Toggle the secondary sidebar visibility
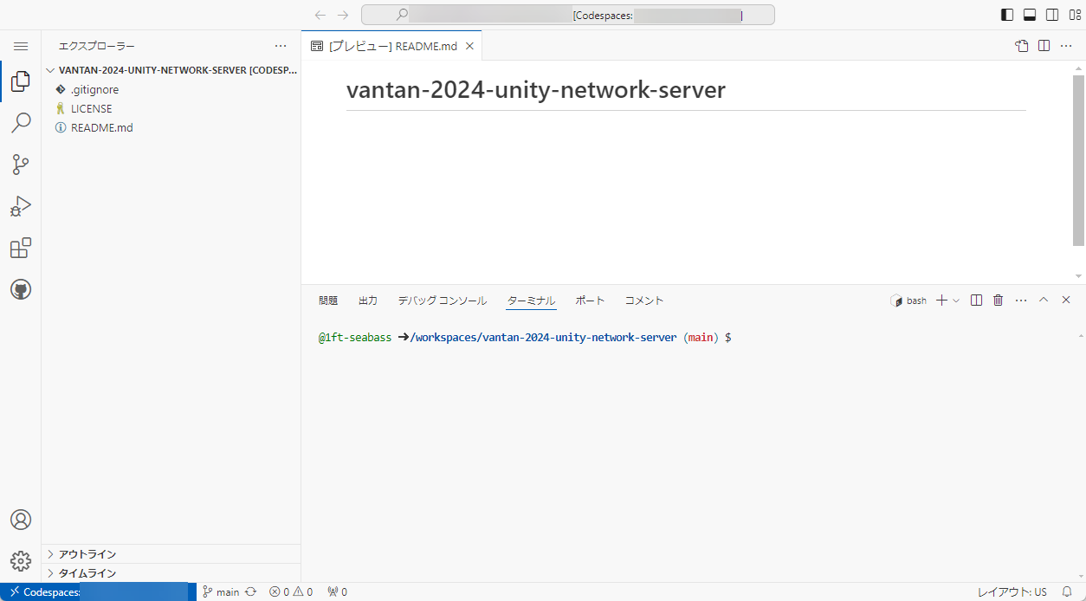The image size is (1086, 601). (x=1052, y=15)
